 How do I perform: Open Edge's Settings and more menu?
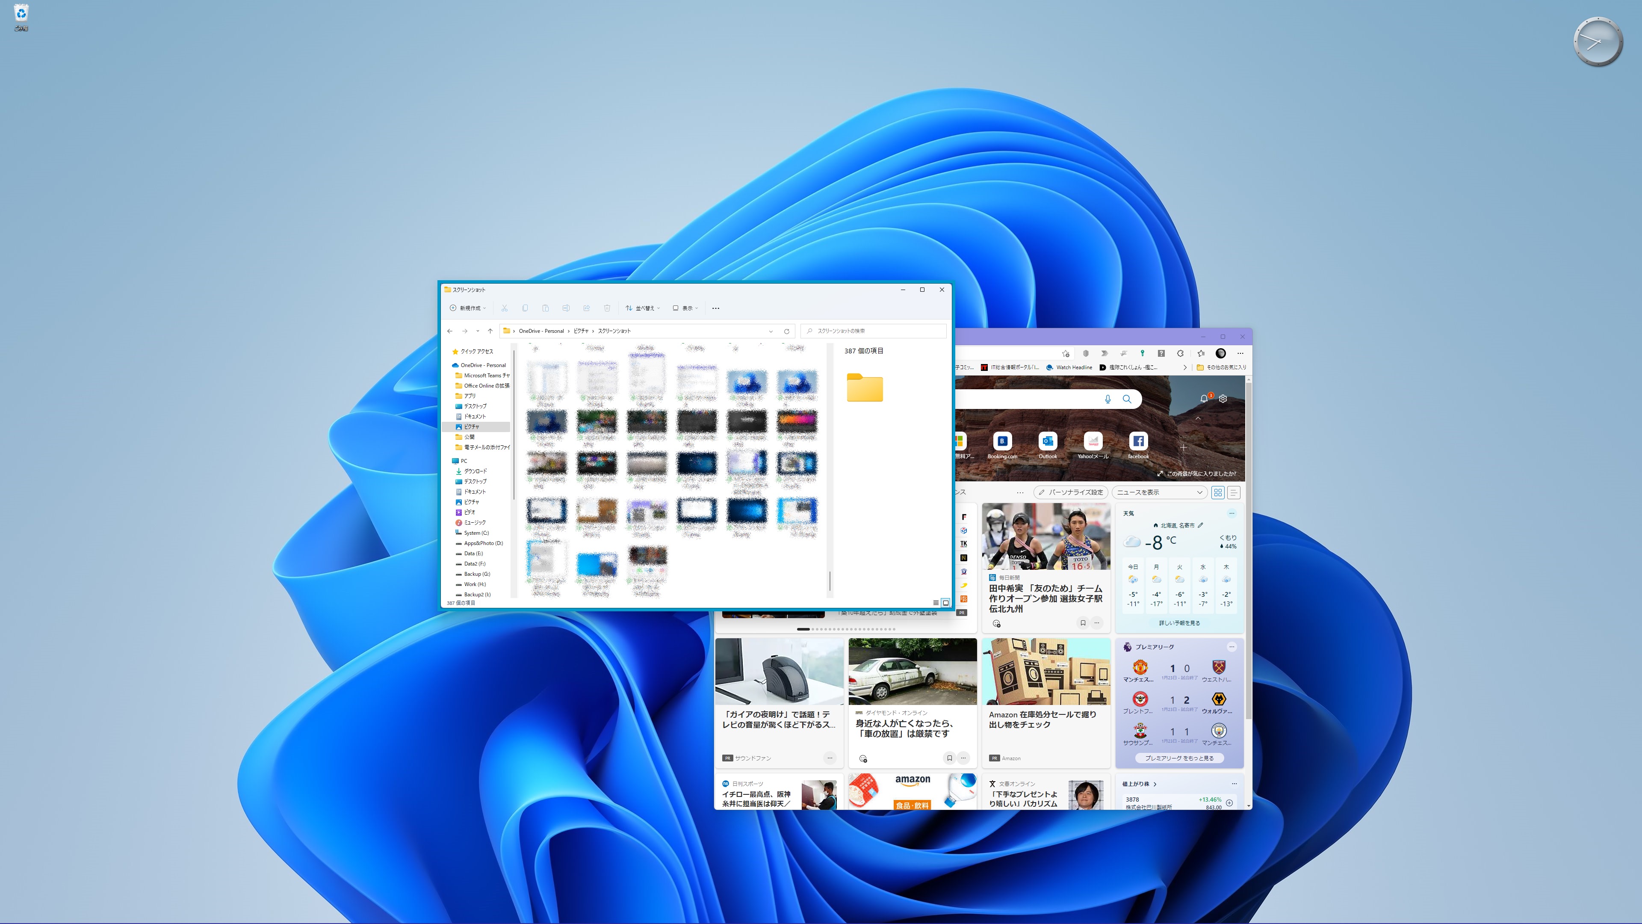pos(1240,353)
